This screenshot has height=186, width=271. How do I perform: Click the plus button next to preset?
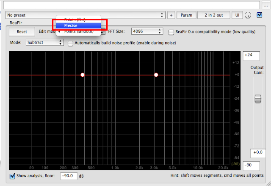tap(171, 15)
